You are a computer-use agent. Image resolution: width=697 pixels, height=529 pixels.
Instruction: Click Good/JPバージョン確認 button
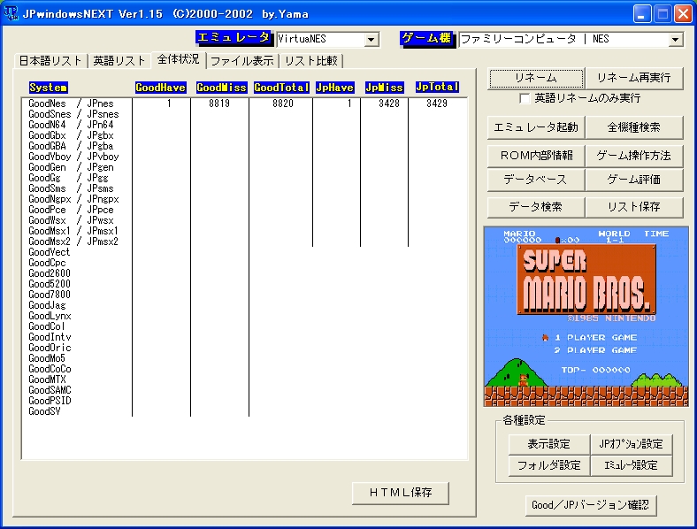(590, 505)
